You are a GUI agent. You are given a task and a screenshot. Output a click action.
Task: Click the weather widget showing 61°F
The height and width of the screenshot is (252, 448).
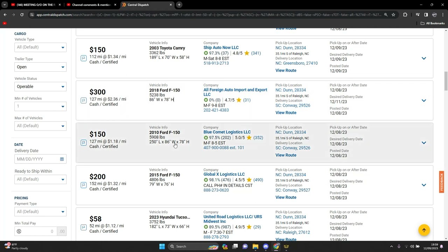coord(16,246)
